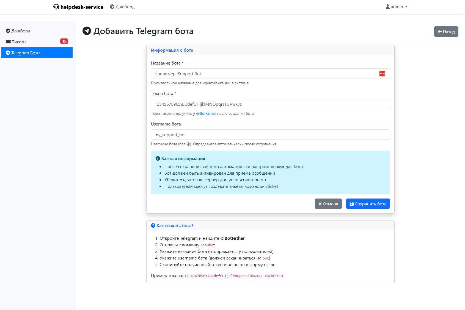
Task: Follow the @BotFather link
Action: click(x=206, y=114)
